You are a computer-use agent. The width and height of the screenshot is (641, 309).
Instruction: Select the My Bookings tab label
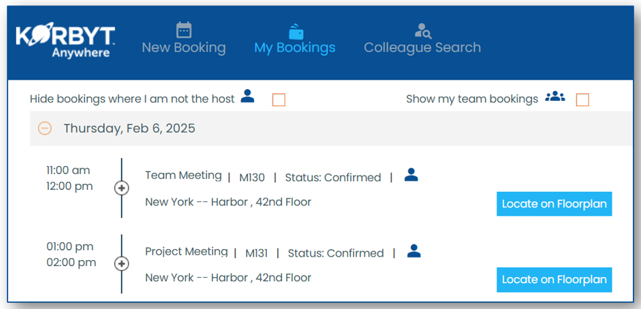pos(295,48)
